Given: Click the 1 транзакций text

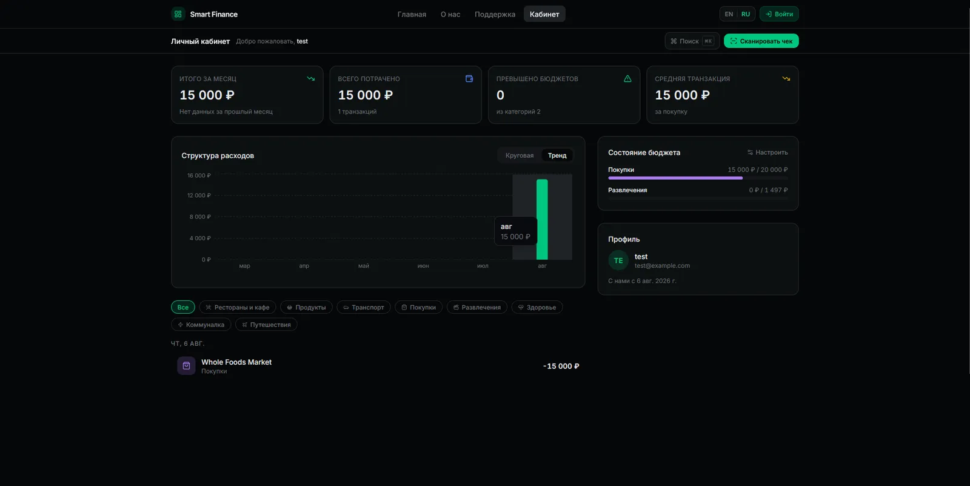Looking at the screenshot, I should point(357,112).
